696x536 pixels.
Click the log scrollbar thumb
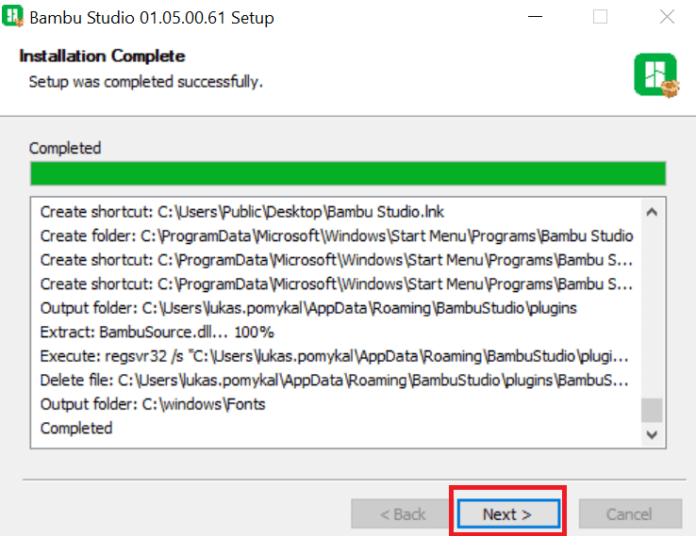tap(652, 410)
